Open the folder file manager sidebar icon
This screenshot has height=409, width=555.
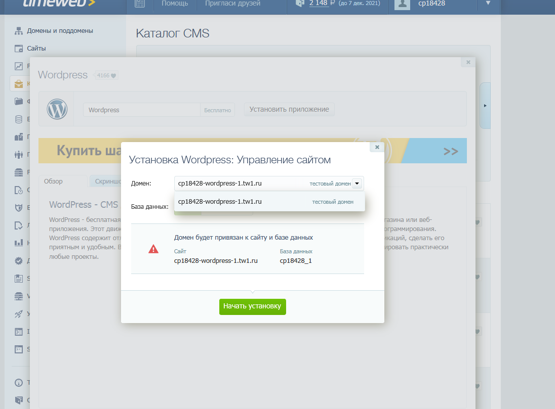pyautogui.click(x=19, y=102)
